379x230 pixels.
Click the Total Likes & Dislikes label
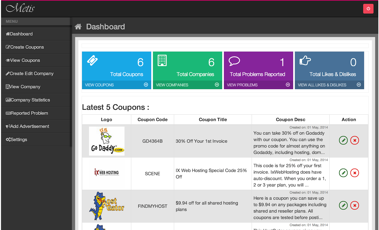[x=333, y=74]
